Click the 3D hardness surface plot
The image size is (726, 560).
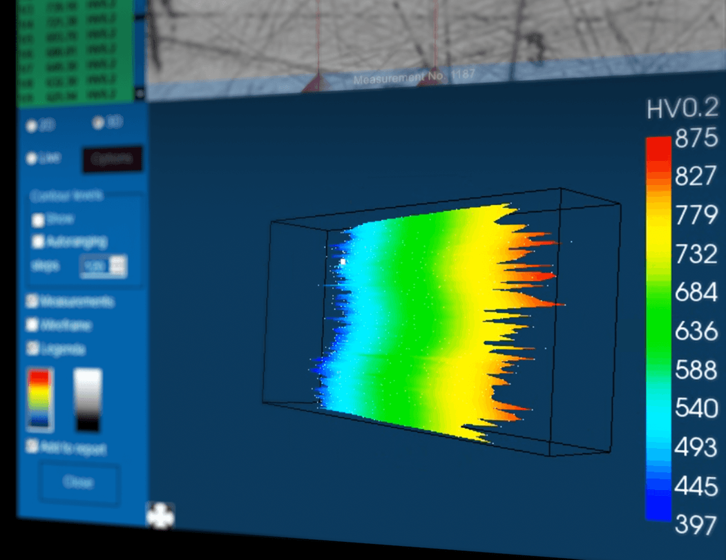pos(435,322)
